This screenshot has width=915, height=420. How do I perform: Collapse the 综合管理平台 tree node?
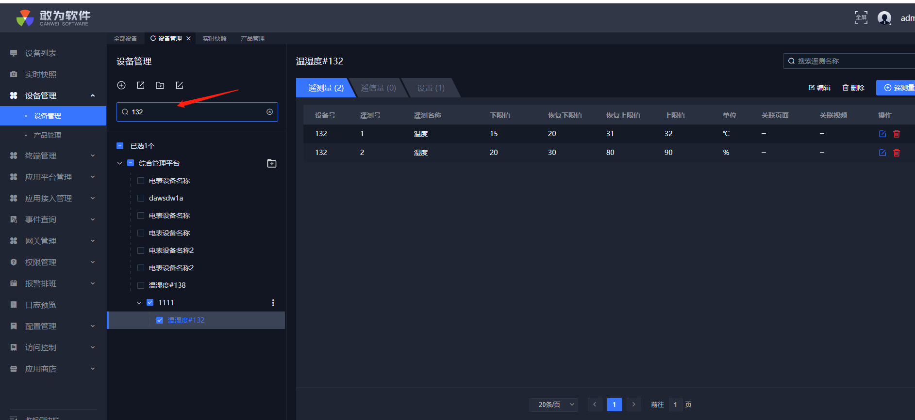(x=120, y=164)
